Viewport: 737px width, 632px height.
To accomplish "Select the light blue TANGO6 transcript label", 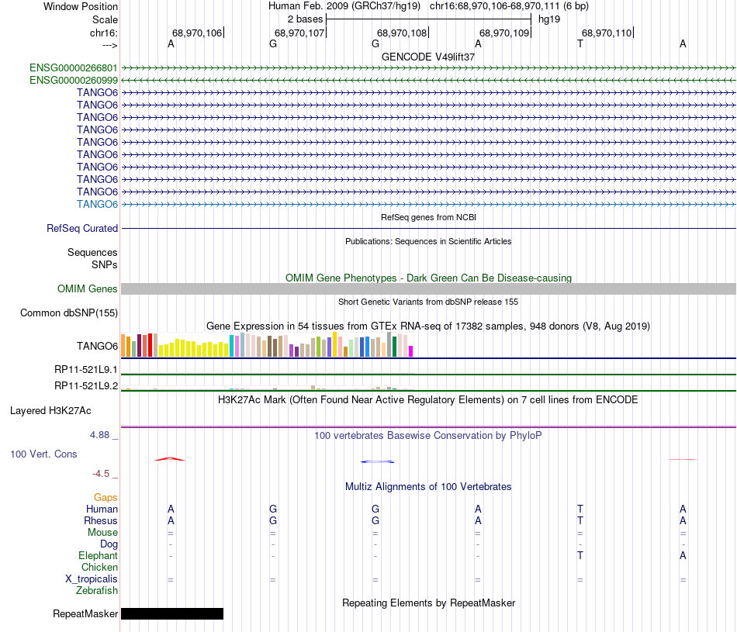I will pyautogui.click(x=97, y=205).
